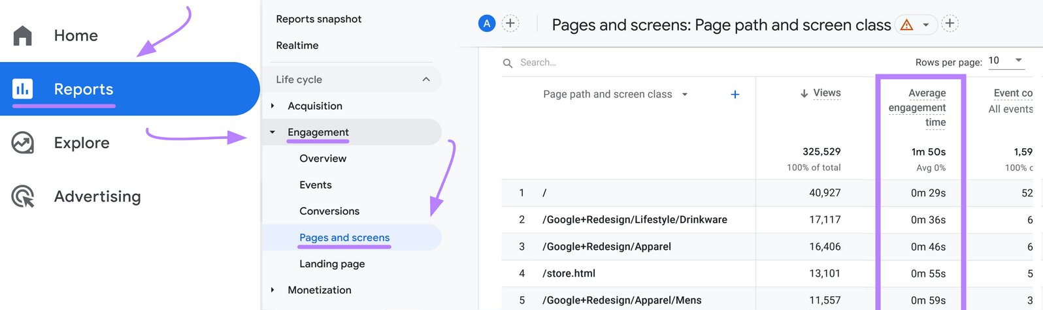Click the Advertising target icon

[23, 196]
